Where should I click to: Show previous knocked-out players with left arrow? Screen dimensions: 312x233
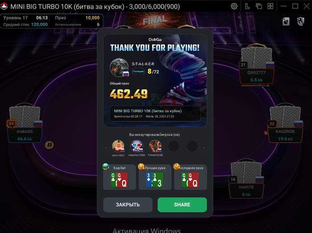tap(106, 147)
